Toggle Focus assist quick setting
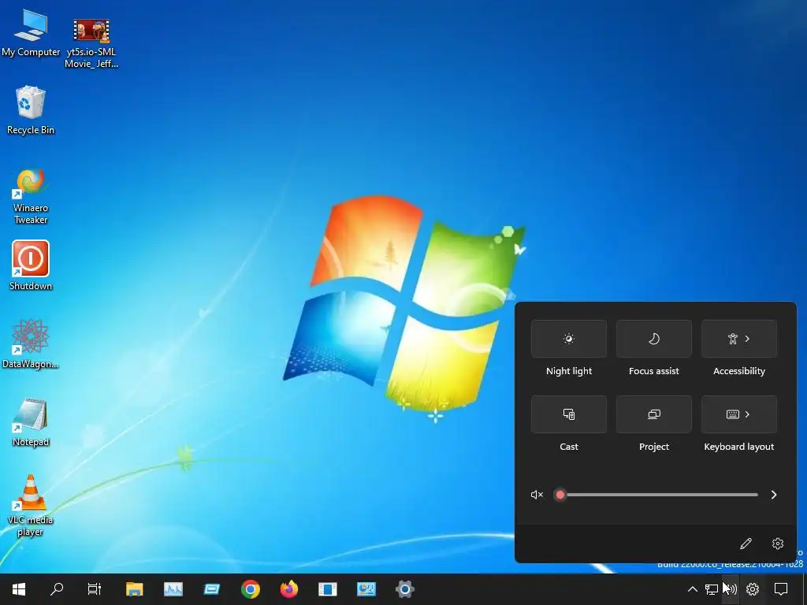The height and width of the screenshot is (605, 807). pyautogui.click(x=653, y=339)
